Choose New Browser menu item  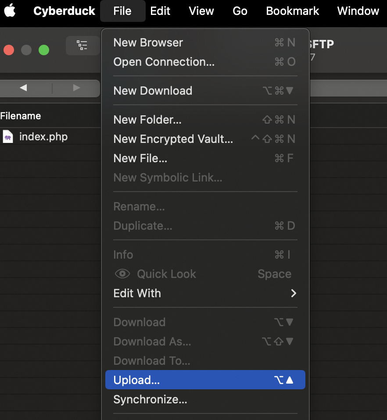coord(148,43)
